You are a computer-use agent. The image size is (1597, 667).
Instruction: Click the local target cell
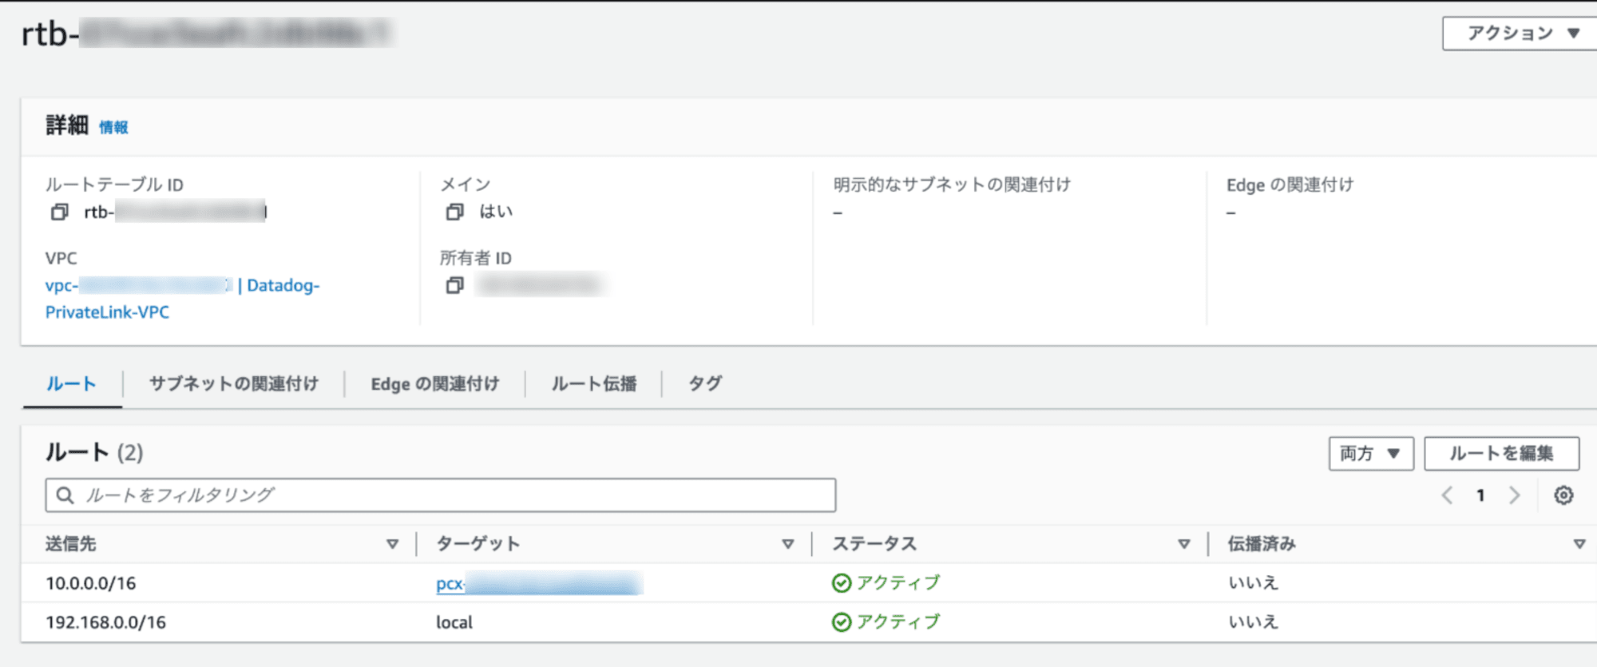454,622
